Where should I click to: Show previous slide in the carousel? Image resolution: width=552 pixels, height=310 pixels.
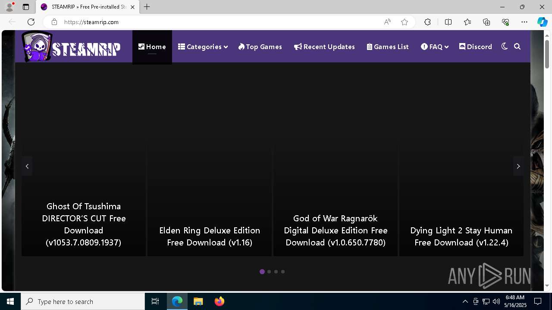coord(27,166)
